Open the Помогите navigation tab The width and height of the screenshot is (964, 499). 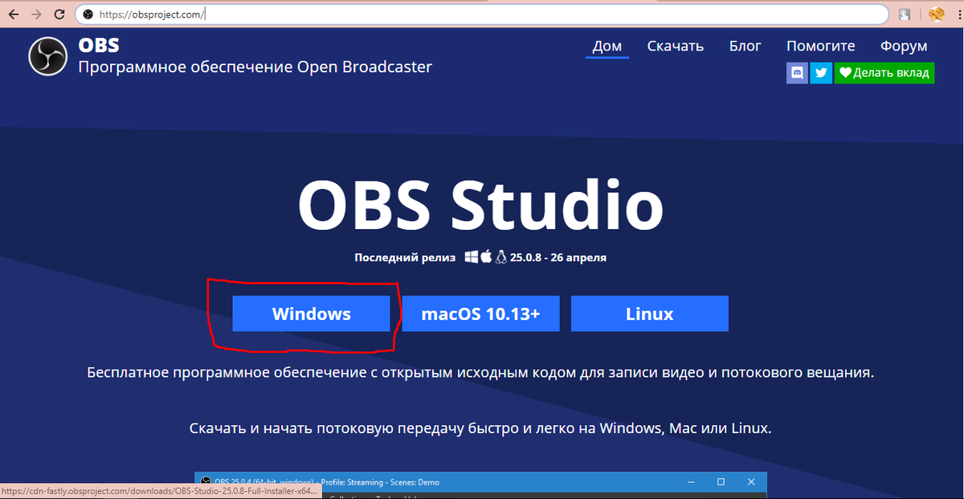(821, 47)
